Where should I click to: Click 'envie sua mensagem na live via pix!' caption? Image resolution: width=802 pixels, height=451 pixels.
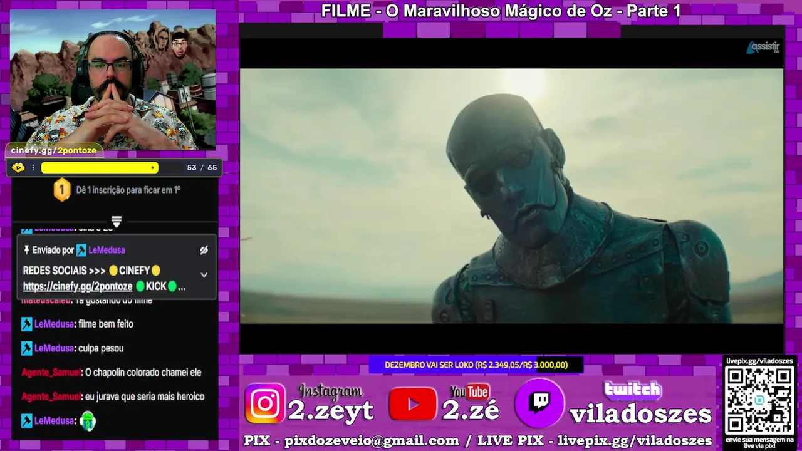coord(759,442)
